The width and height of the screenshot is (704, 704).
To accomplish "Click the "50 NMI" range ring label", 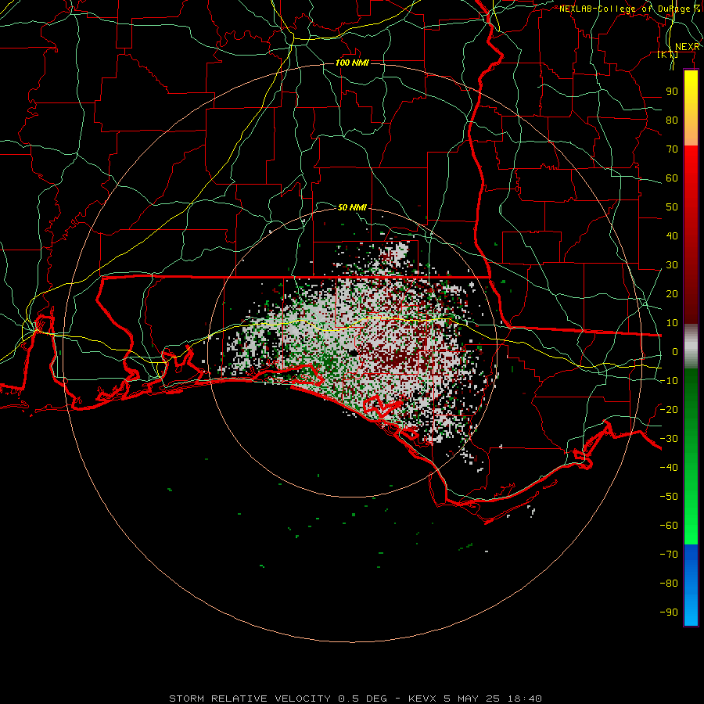I will [x=352, y=207].
